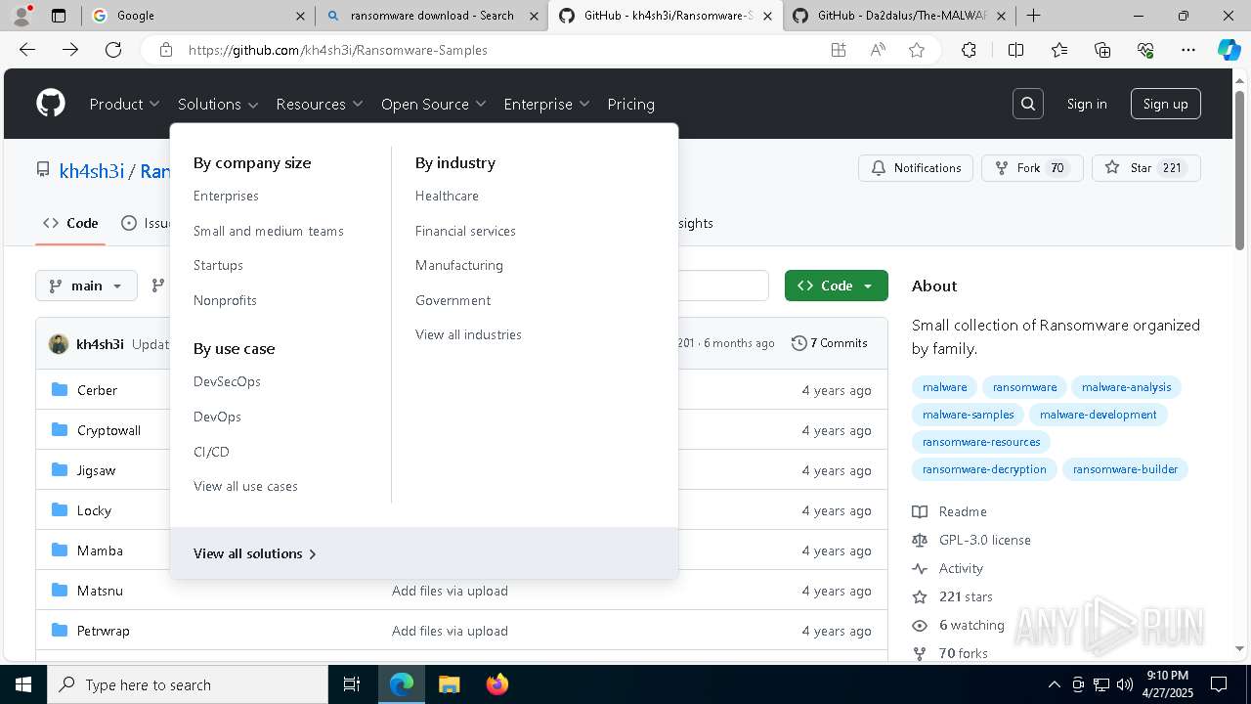1251x704 pixels.
Task: Reload the page with the refresh icon
Action: click(x=113, y=50)
